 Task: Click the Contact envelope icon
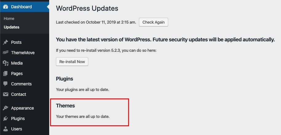[x=6, y=94]
